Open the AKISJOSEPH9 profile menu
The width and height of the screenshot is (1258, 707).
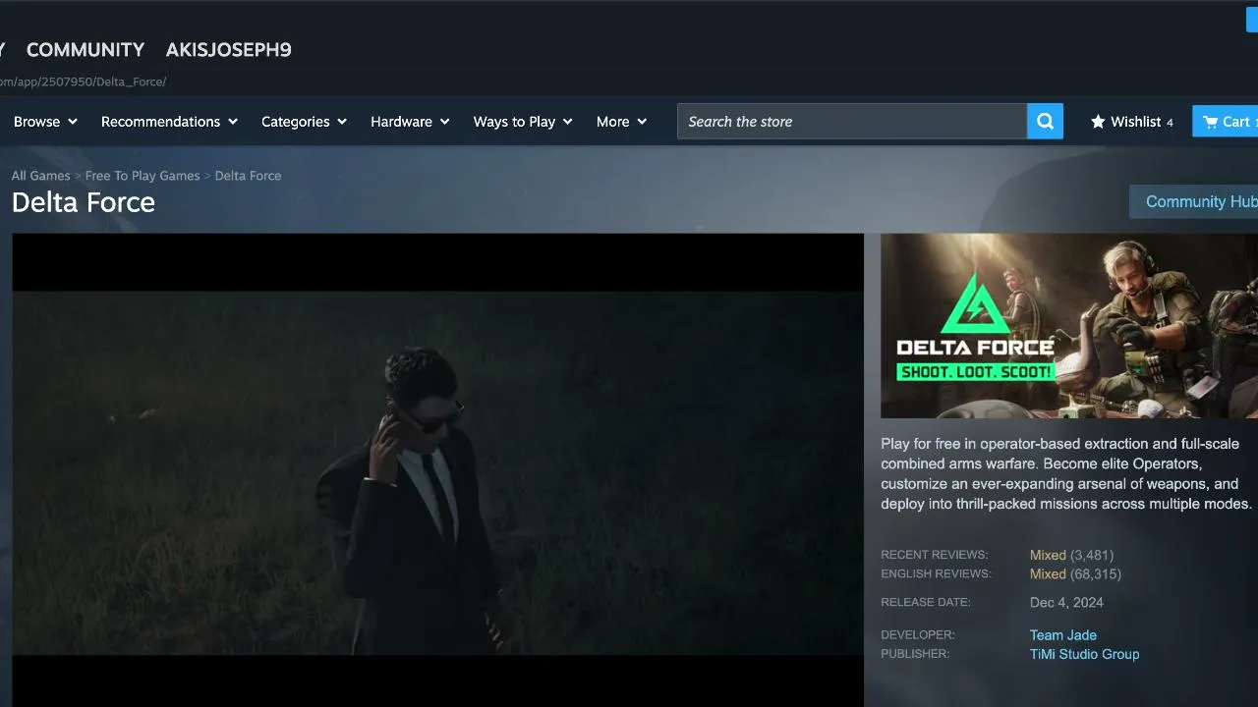(x=229, y=50)
